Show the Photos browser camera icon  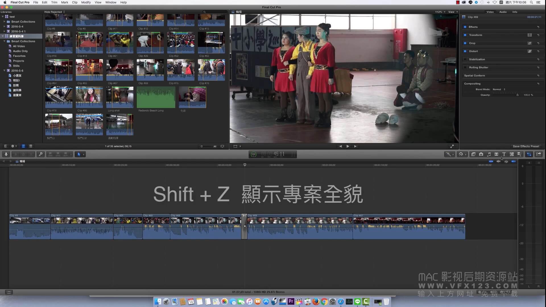click(481, 154)
